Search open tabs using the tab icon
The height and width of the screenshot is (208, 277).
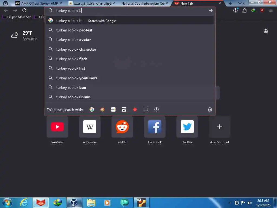[146, 109]
